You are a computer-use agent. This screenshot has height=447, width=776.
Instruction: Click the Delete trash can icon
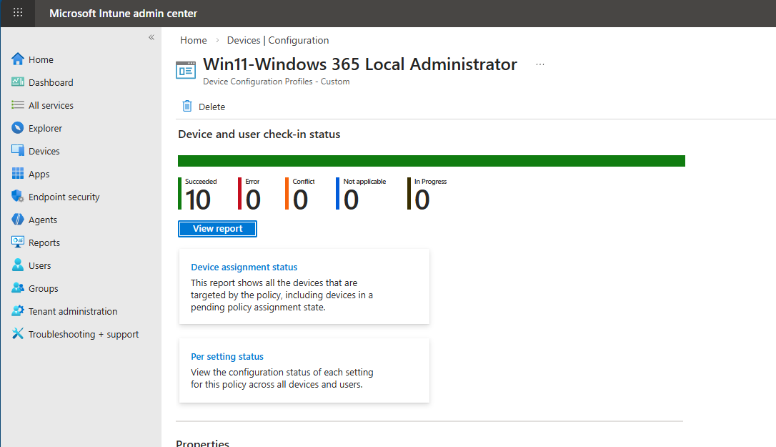(187, 107)
